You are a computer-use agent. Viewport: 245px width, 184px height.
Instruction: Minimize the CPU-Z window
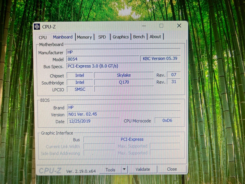(144, 26)
